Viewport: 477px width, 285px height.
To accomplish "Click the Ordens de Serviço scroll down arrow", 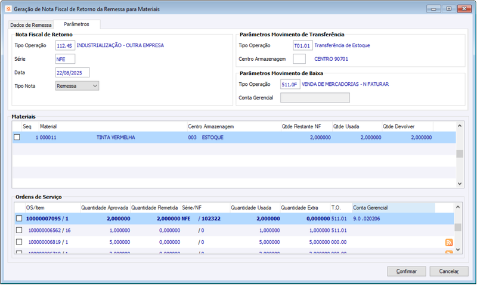I will [458, 249].
